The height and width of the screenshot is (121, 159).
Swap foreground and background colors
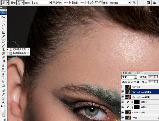tap(5, 106)
